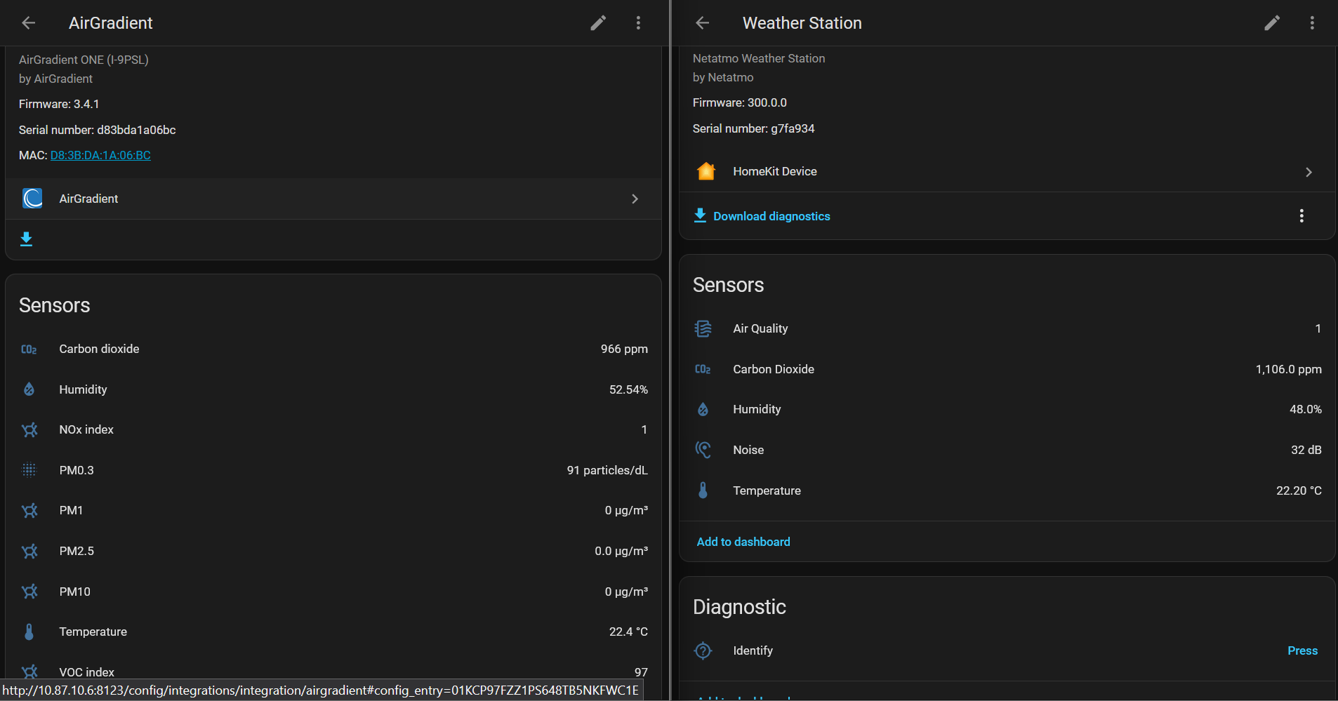Open the AirGradient MAC address link
The image size is (1338, 701).
[x=100, y=155]
